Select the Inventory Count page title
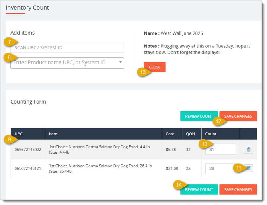267x205 pixels. [x=28, y=8]
